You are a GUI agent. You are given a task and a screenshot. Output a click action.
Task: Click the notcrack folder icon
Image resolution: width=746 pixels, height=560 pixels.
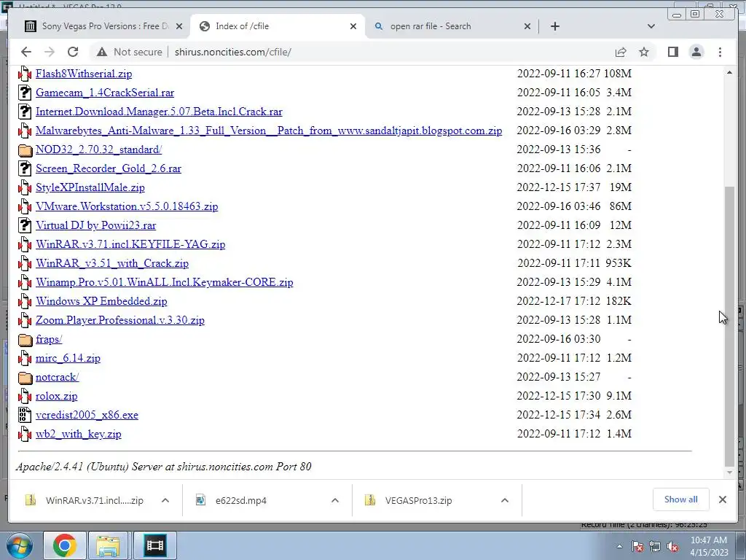(25, 378)
